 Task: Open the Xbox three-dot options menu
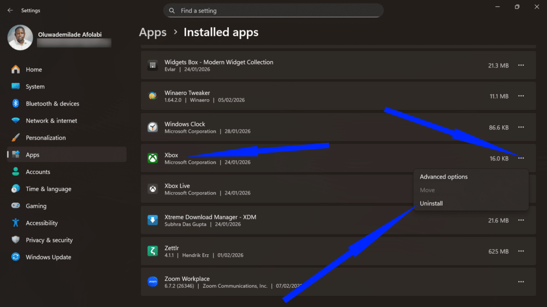521,158
